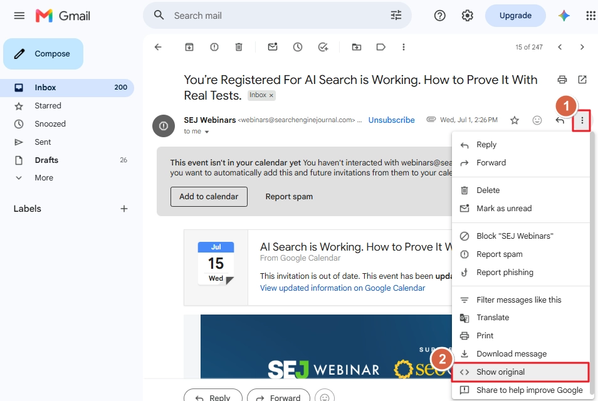Open the main menu hamburger icon
The width and height of the screenshot is (598, 401).
click(19, 16)
